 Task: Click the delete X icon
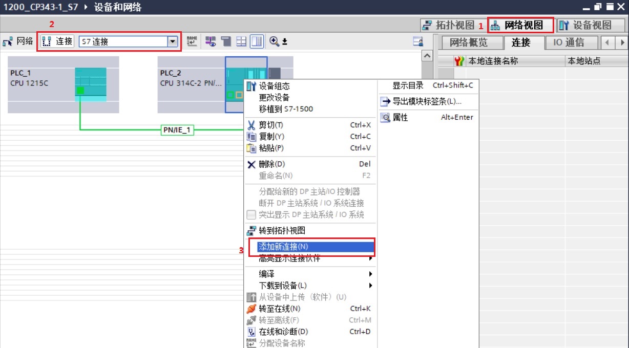tap(251, 164)
